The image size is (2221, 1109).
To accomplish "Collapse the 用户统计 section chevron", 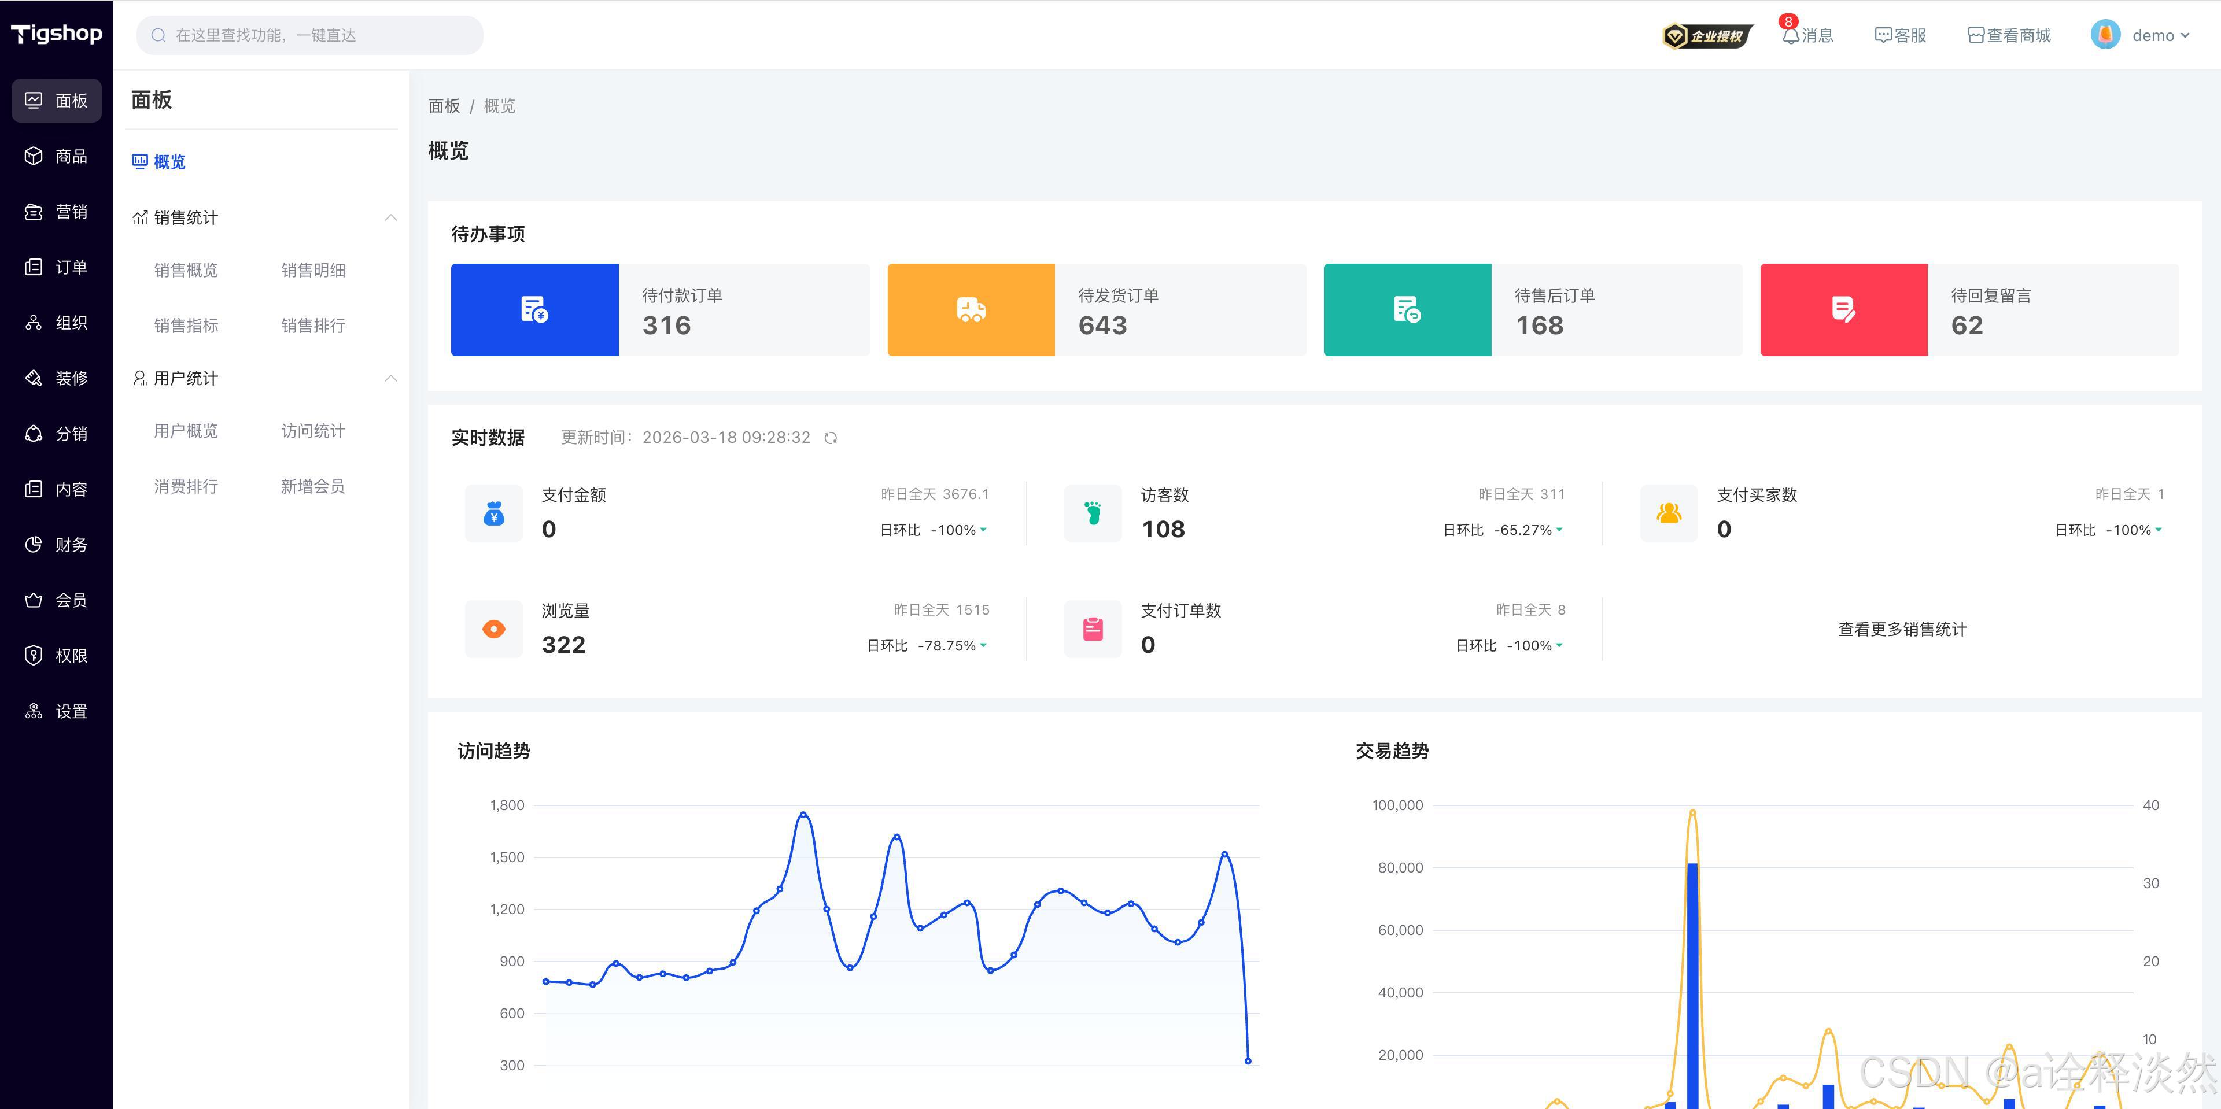I will [x=390, y=378].
